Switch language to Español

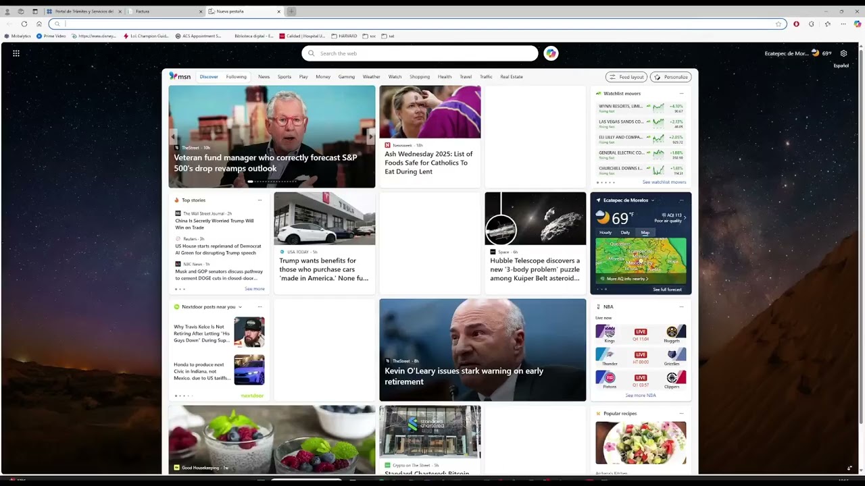coord(841,65)
